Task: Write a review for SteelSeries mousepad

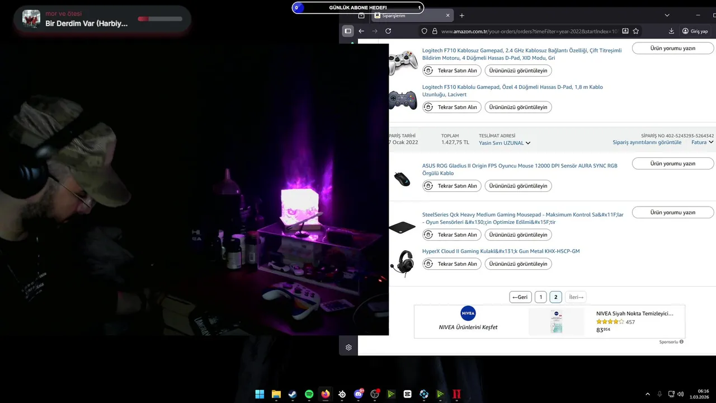Action: (673, 212)
